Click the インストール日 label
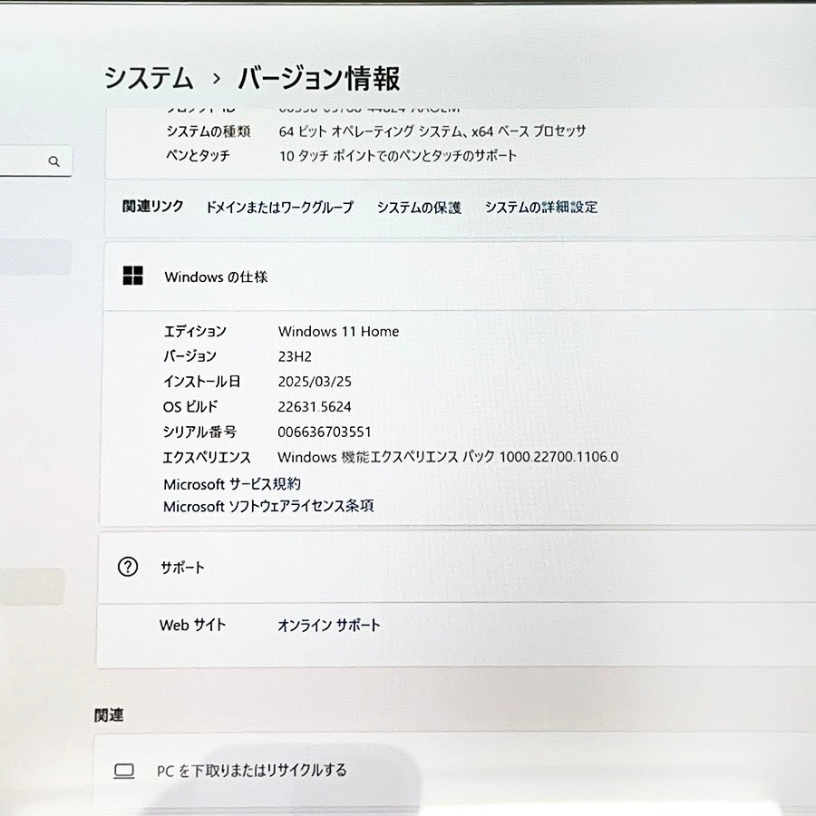The image size is (816, 816). click(x=202, y=382)
